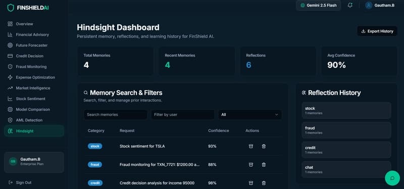
Task: Click the Avg Confidence 90% card
Action: point(359,61)
